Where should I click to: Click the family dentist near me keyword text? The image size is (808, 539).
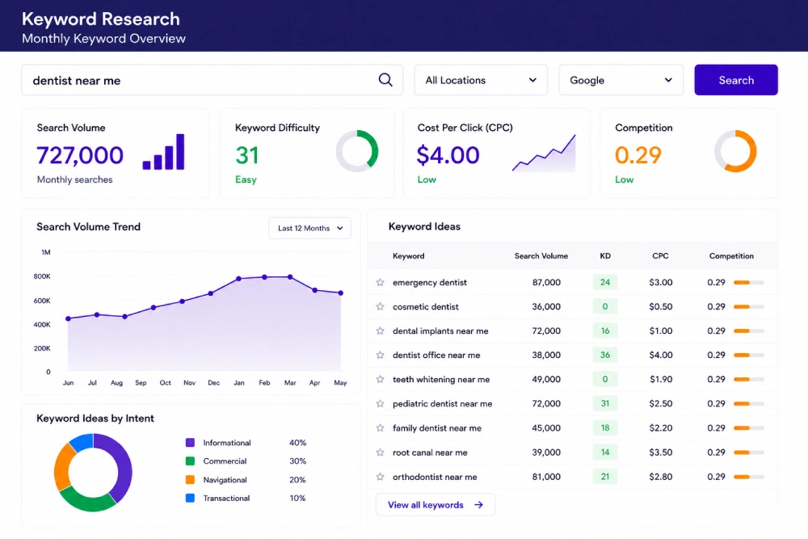437,427
